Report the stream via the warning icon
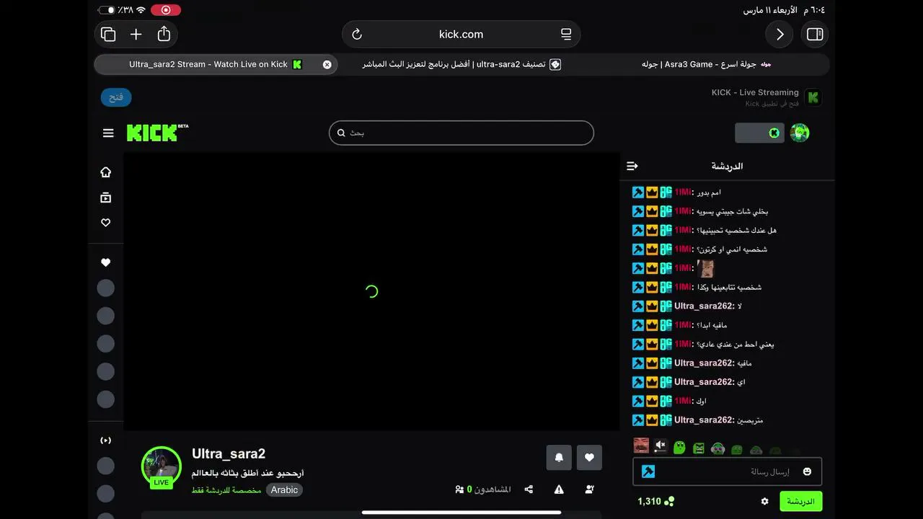 (x=559, y=489)
